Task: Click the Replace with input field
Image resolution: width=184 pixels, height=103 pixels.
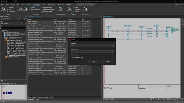Action: (92, 51)
